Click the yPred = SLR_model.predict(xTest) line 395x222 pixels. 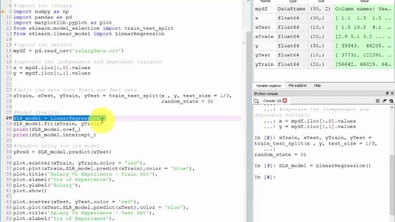coord(62,152)
